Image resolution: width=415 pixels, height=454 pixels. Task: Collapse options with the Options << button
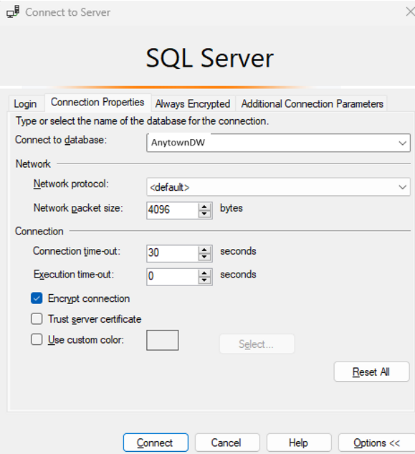(376, 443)
